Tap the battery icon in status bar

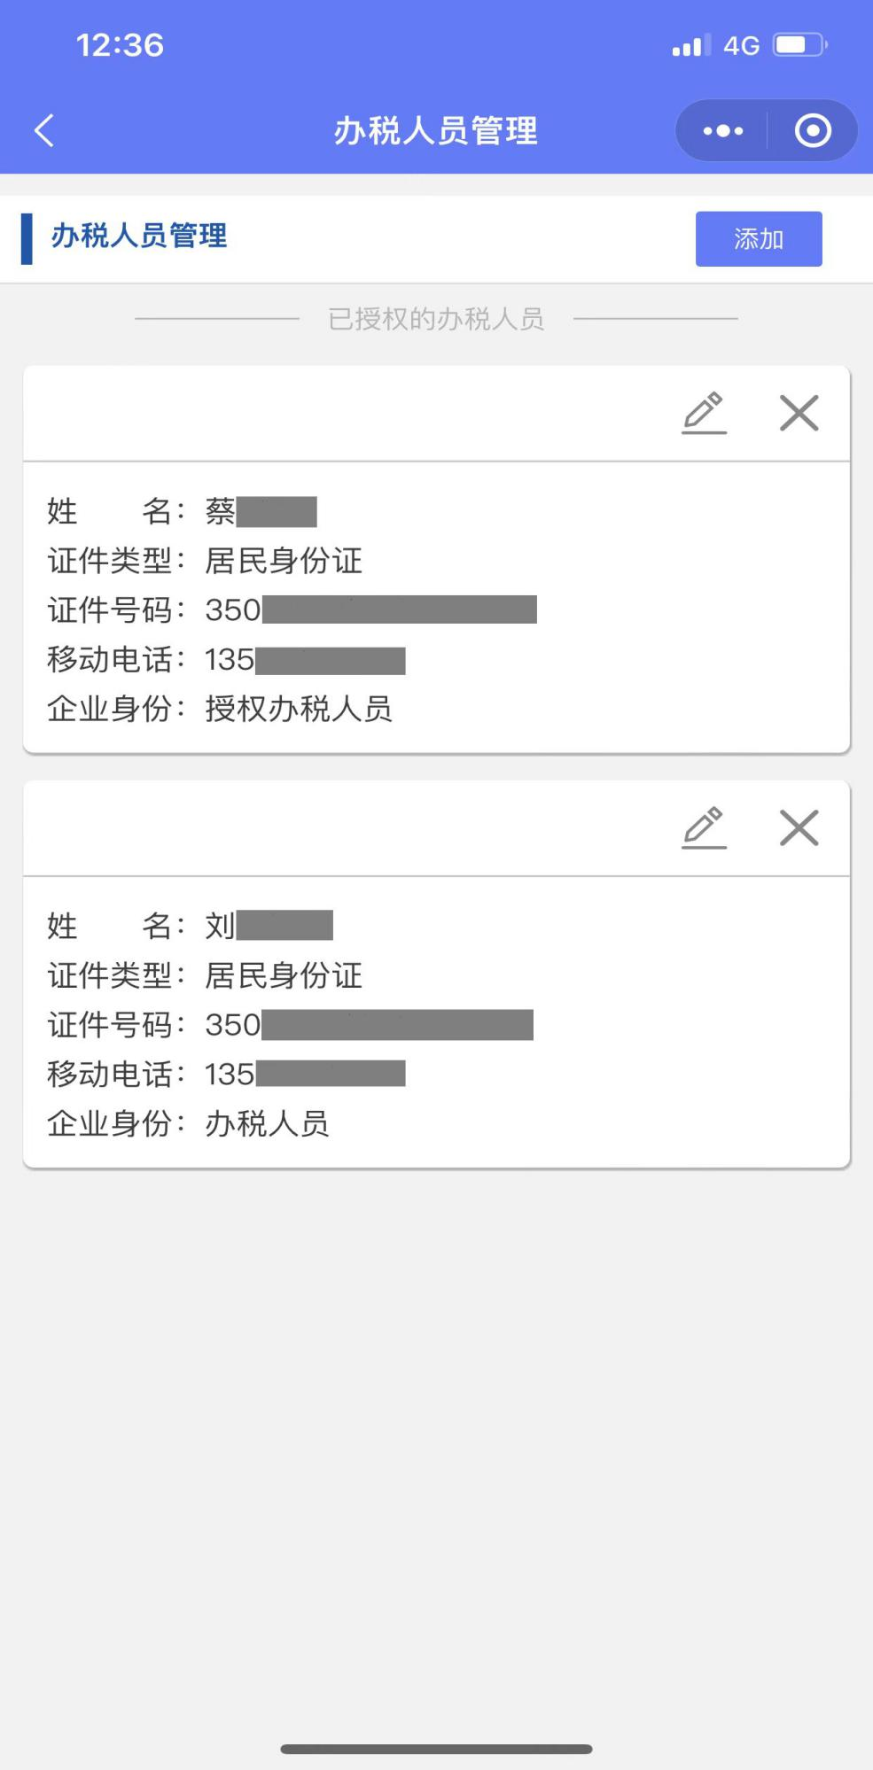[x=800, y=44]
